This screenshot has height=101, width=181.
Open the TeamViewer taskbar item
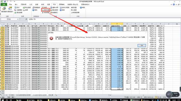tap(94, 100)
